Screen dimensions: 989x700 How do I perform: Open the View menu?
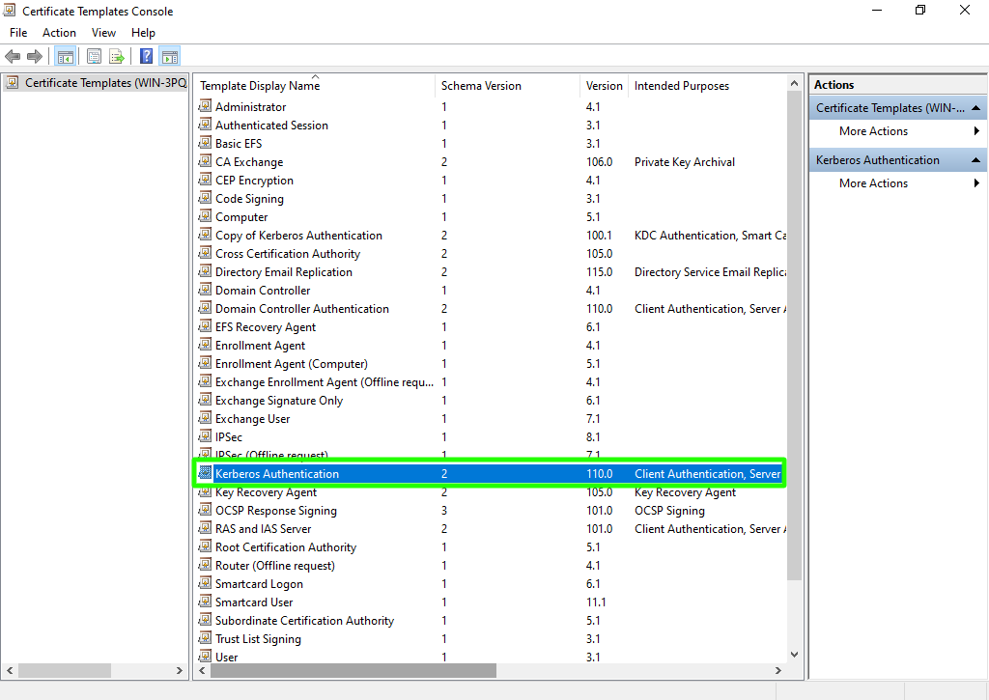click(103, 33)
